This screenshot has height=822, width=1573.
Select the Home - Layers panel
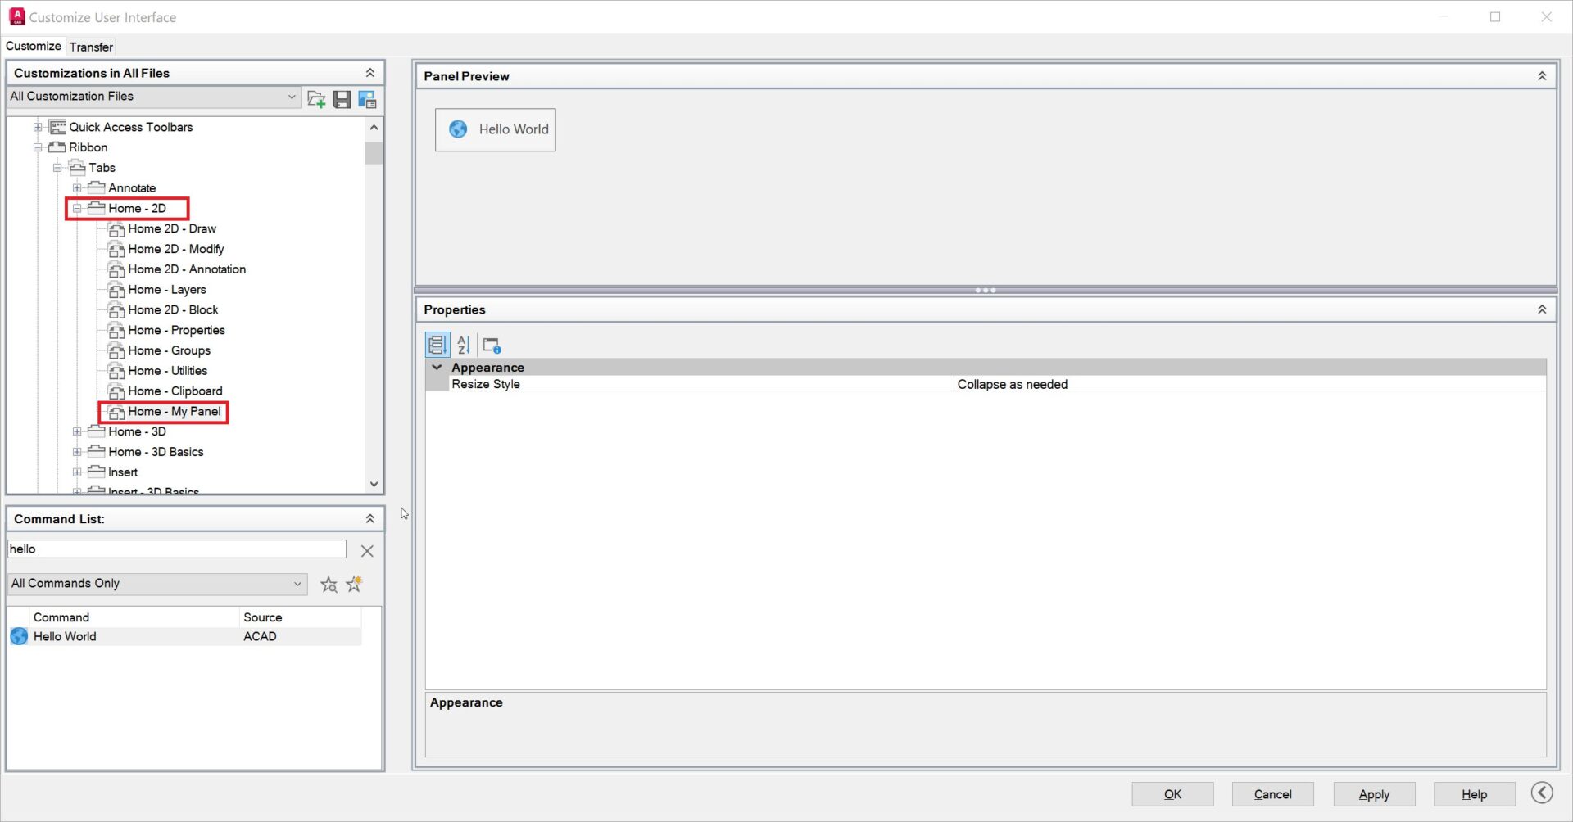pyautogui.click(x=167, y=290)
